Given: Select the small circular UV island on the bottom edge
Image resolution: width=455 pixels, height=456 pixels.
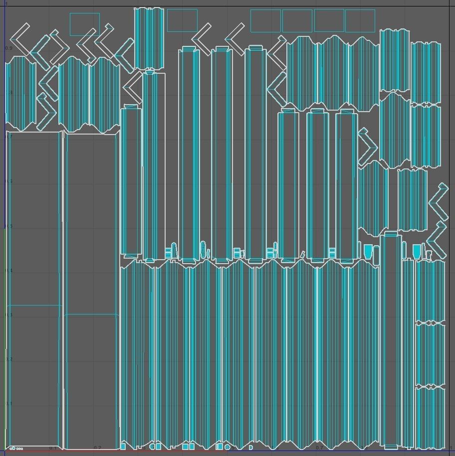Looking at the screenshot, I should click(x=227, y=447).
